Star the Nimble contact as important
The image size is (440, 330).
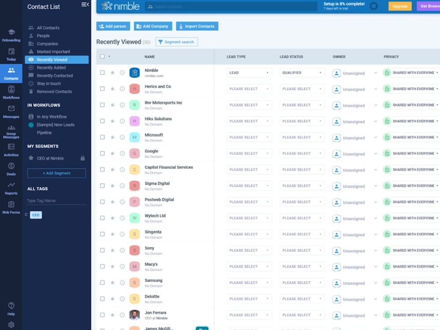coord(113,73)
